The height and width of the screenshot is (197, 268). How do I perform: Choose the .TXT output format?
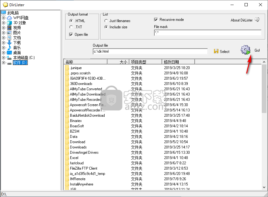pyautogui.click(x=71, y=27)
